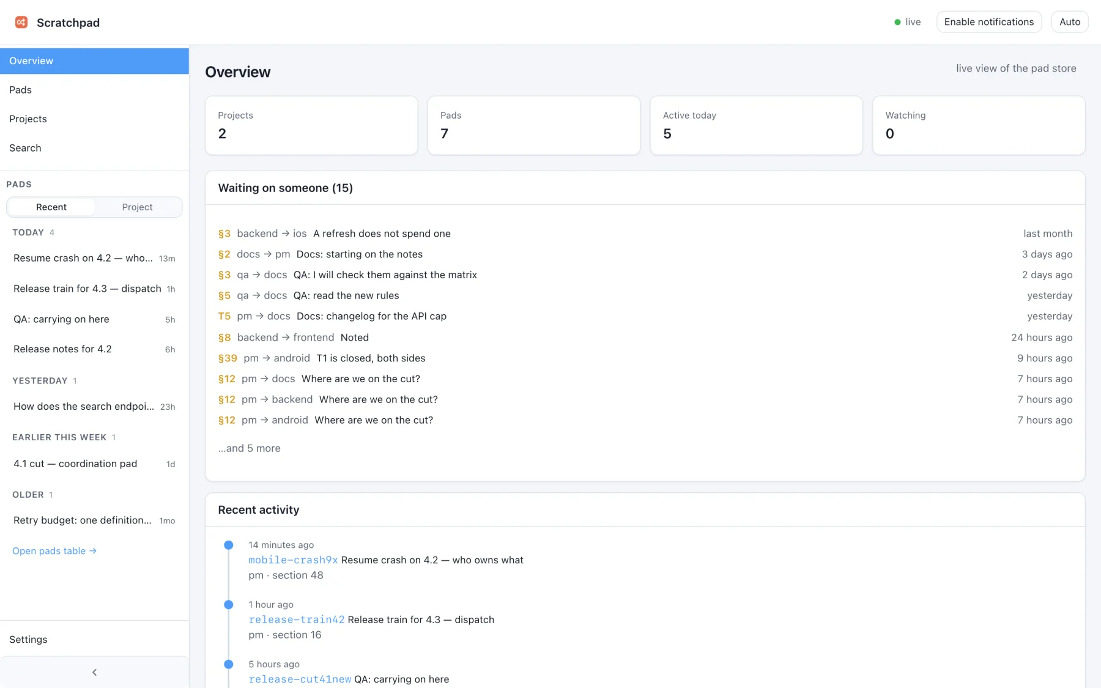The height and width of the screenshot is (688, 1101).
Task: Open the release-train42 pad link
Action: tap(297, 620)
